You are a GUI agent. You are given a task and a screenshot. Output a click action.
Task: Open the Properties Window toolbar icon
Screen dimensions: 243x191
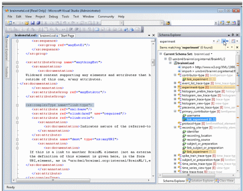click(x=227, y=23)
